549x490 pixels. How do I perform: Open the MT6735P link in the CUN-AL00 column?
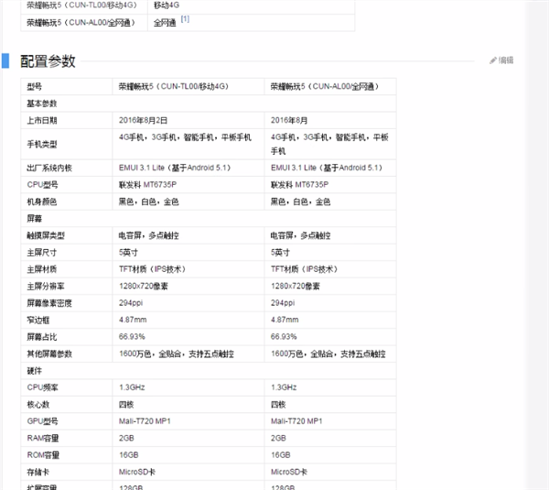(312, 185)
